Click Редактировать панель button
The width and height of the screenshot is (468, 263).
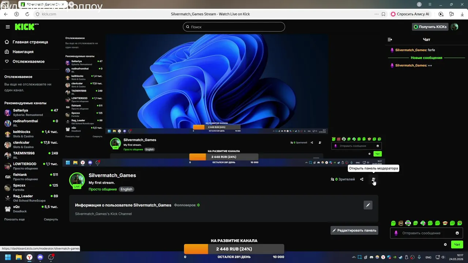tap(354, 230)
